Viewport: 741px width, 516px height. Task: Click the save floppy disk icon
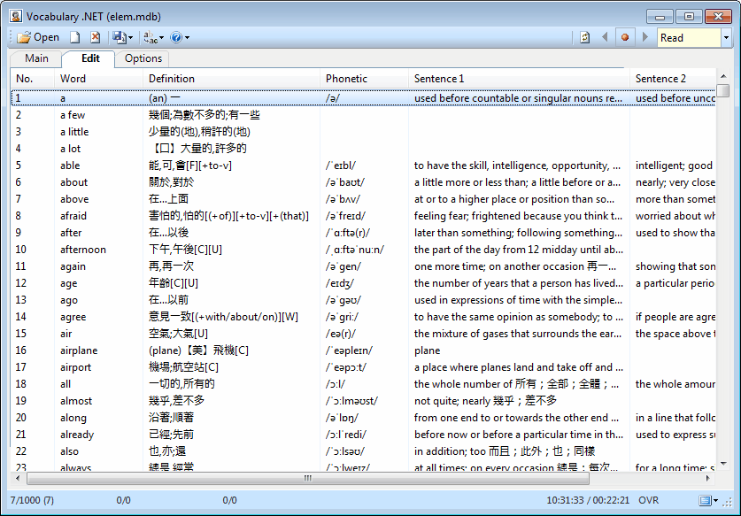pos(118,37)
